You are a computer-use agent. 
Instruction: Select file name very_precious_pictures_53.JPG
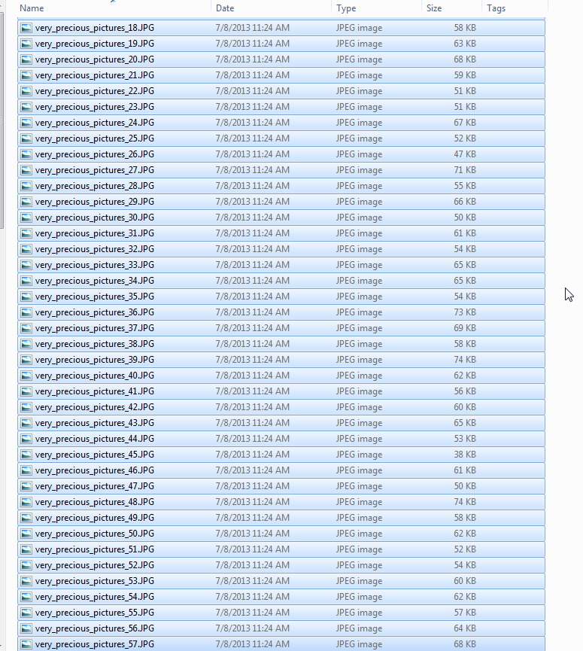pyautogui.click(x=95, y=581)
